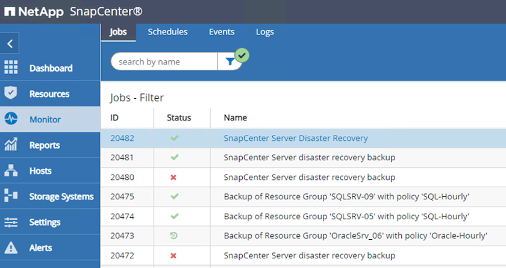Screen dimensions: 506x268
Task: Click success checkmark for job 20474
Action: [x=175, y=216]
